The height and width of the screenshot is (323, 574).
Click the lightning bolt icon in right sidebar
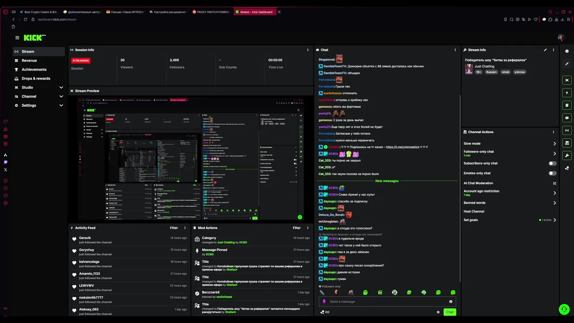(567, 93)
